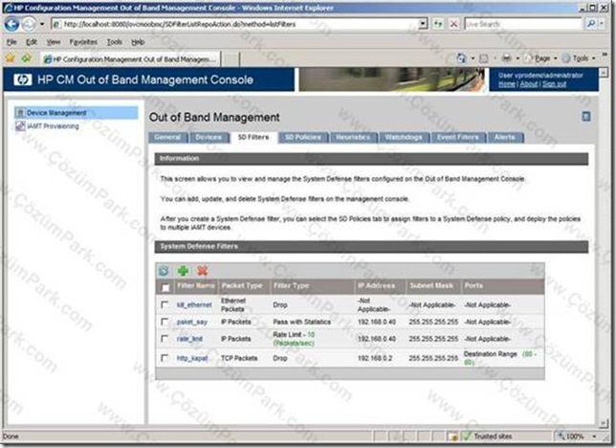Switch to the Event Filters tab
The width and height of the screenshot is (616, 448).
458,137
